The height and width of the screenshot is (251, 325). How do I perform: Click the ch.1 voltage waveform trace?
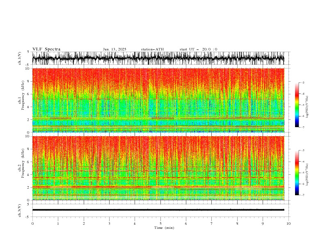pyautogui.click(x=158, y=58)
